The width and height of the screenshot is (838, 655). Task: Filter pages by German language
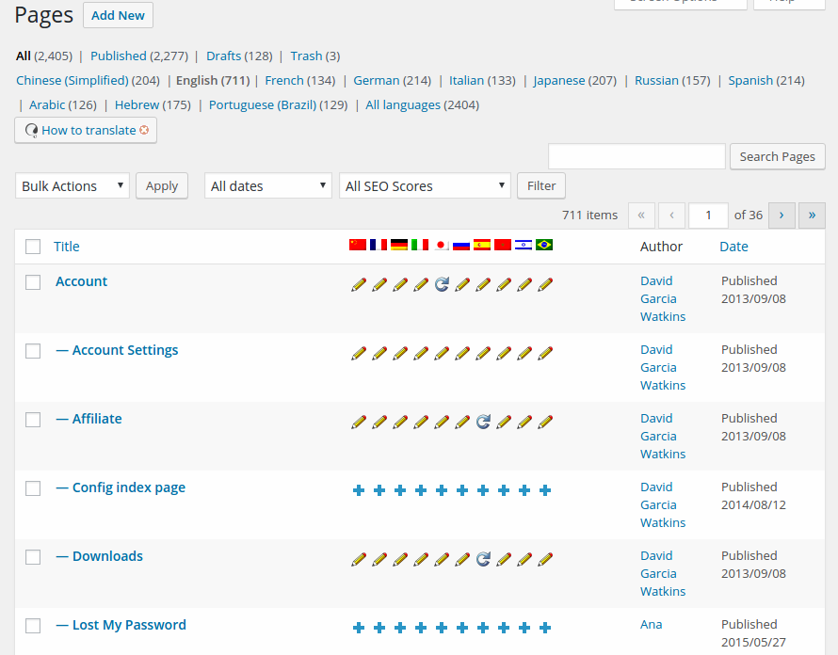click(376, 80)
